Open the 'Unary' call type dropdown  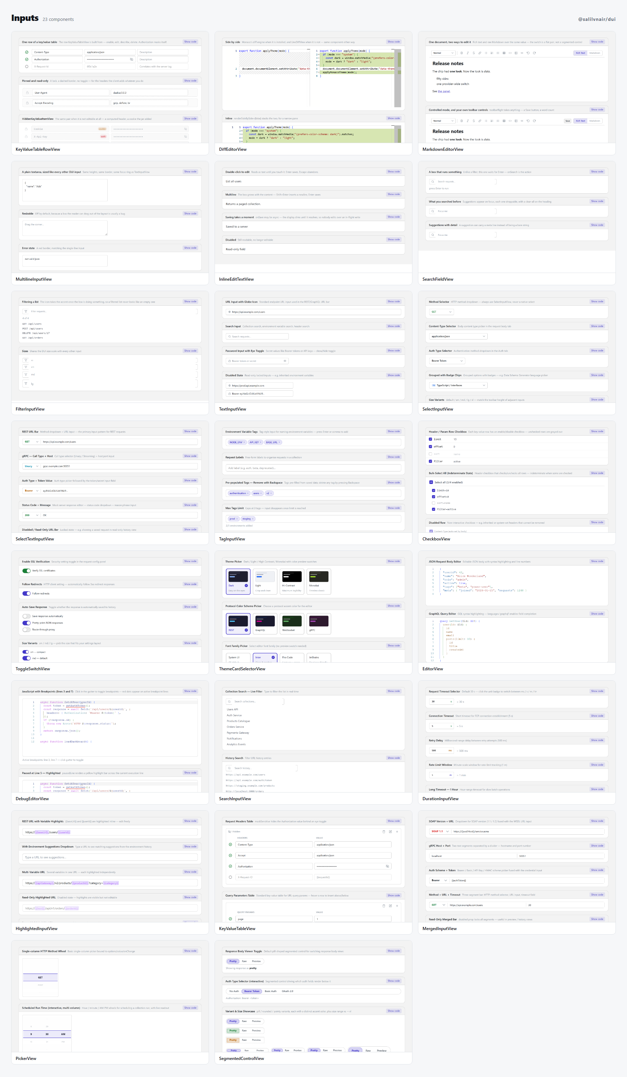(x=31, y=466)
